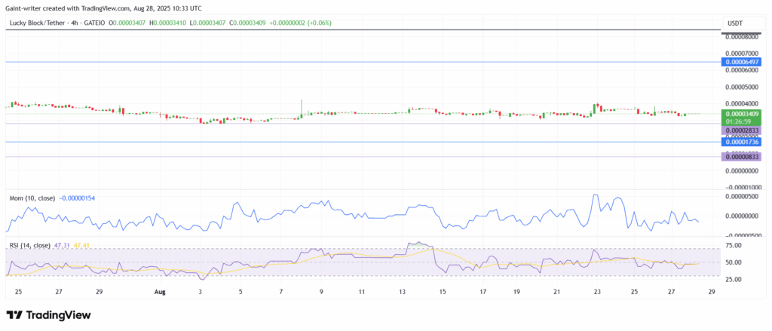Screen dimensions: 772x331
Task: Click the 75.00 RSI axis label
Action: click(x=735, y=245)
